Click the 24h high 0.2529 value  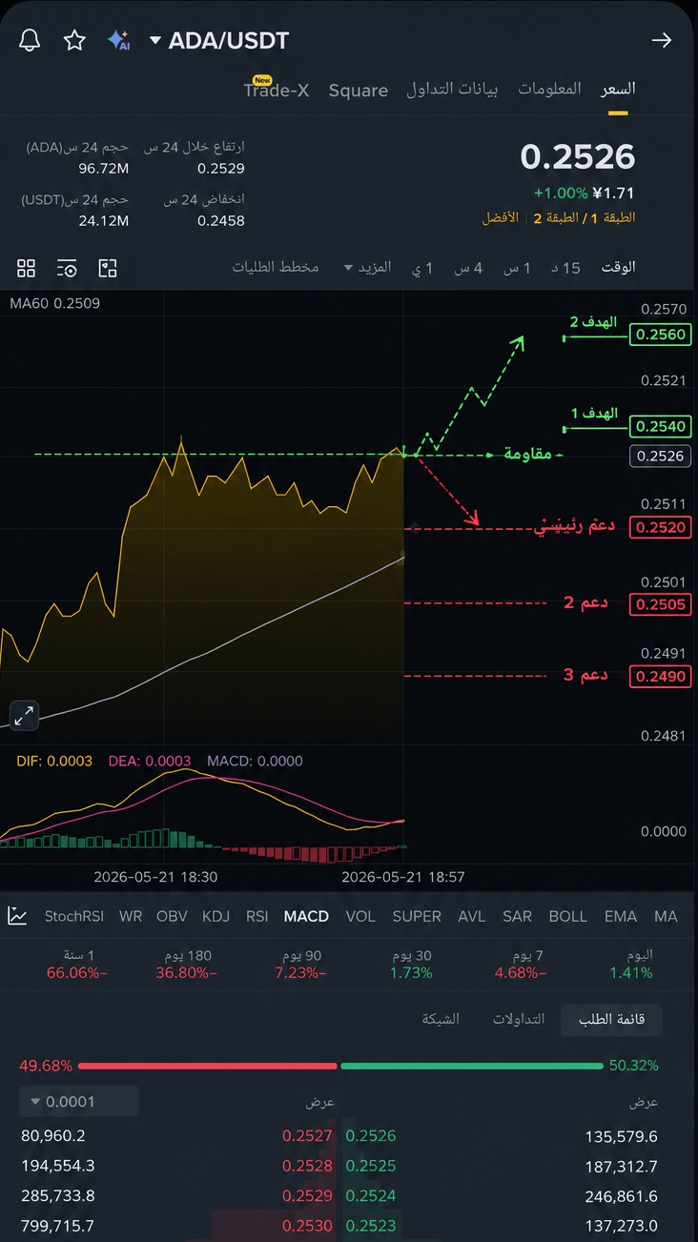click(x=221, y=169)
